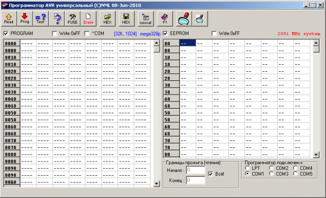Click the blue question mark detect button

click(x=57, y=18)
